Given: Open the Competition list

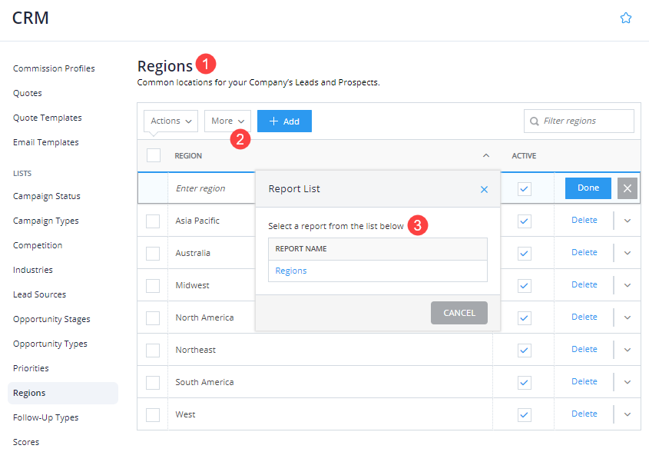Looking at the screenshot, I should pyautogui.click(x=38, y=245).
